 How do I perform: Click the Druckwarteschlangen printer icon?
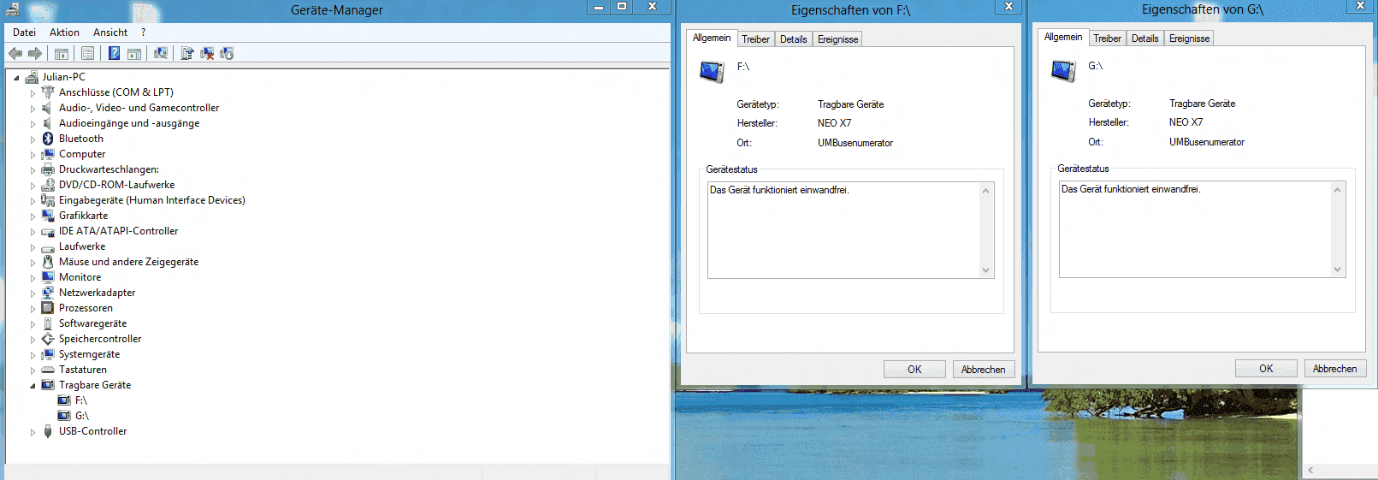pyautogui.click(x=48, y=169)
